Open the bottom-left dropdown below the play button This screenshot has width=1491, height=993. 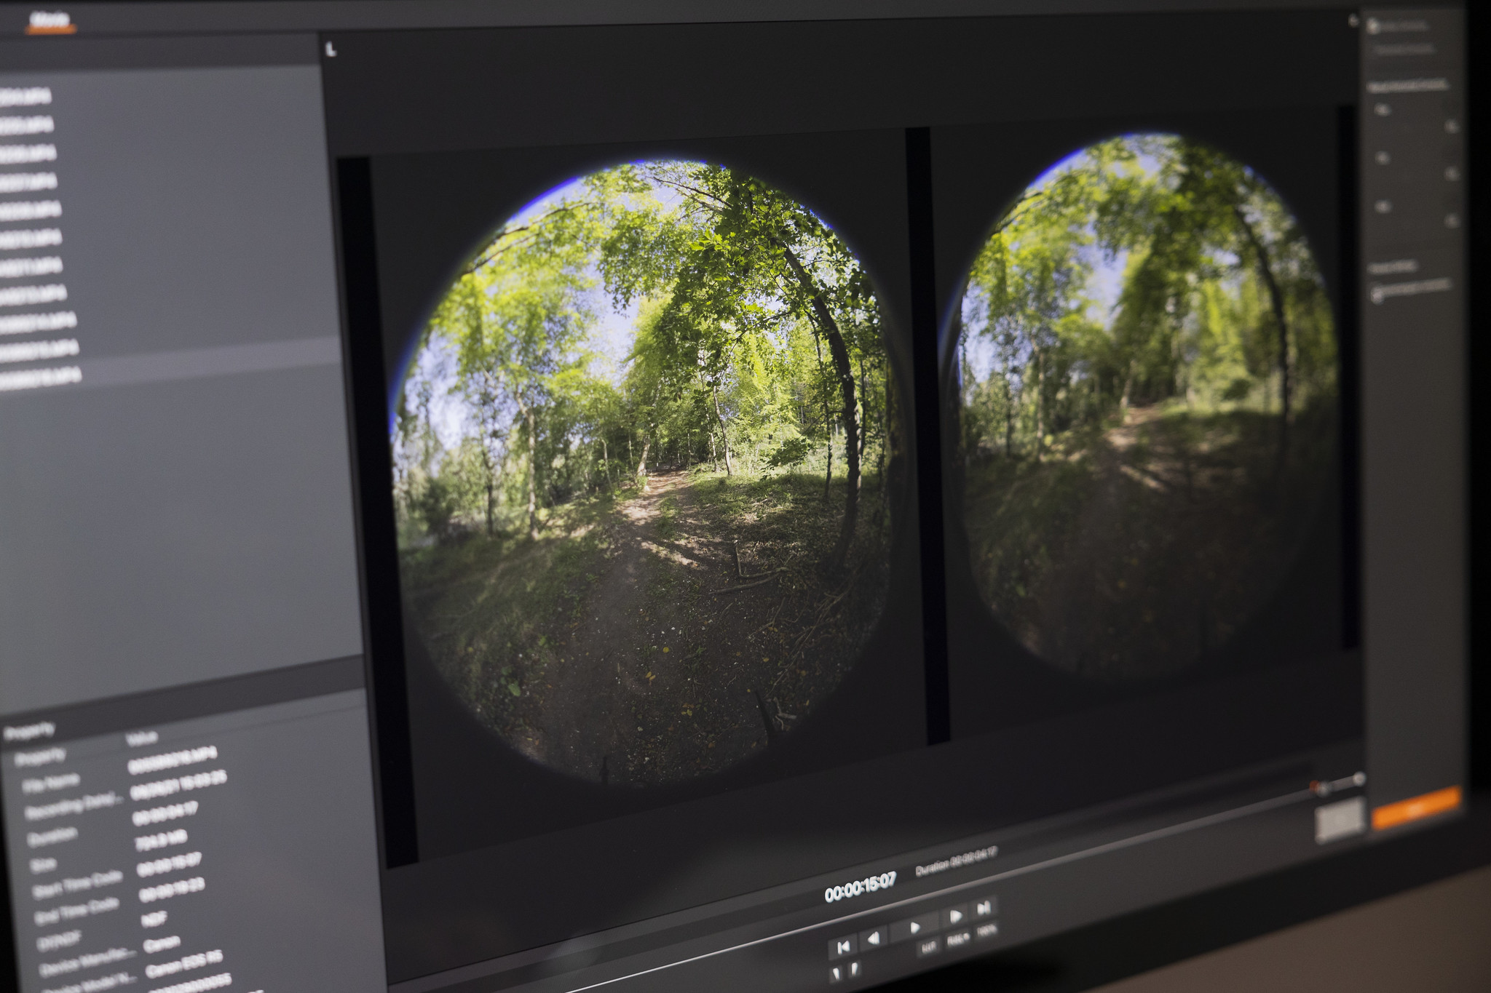tap(928, 948)
